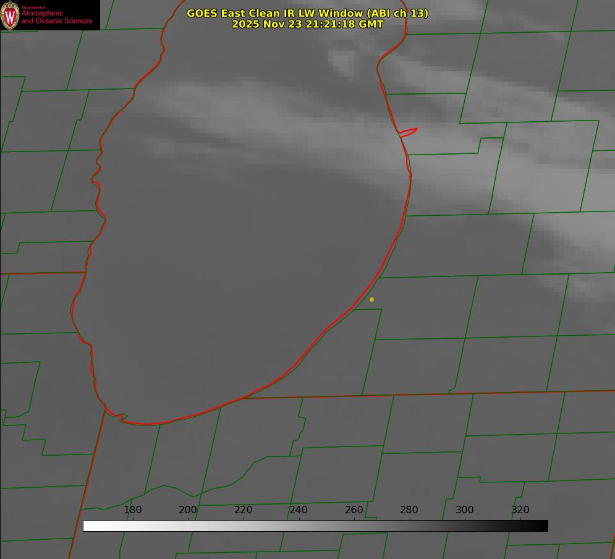Viewport: 615px width, 559px height.
Task: Click the UW crest logo
Action: pyautogui.click(x=10, y=15)
